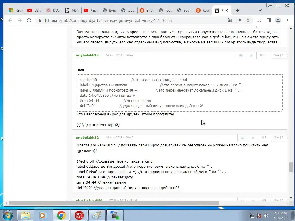The width and height of the screenshot is (295, 221).
Task: Click the date 14 Апр 2018 - 00:40
Action: click(x=120, y=138)
